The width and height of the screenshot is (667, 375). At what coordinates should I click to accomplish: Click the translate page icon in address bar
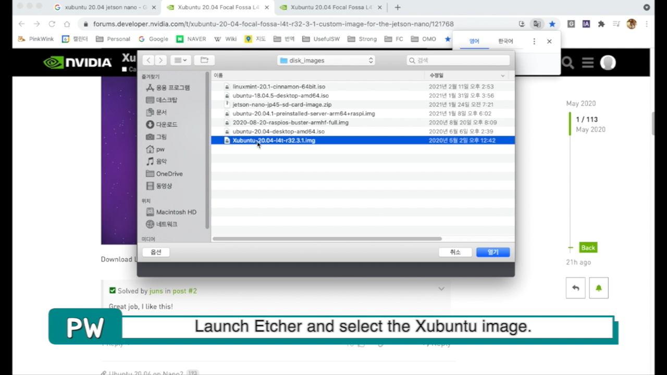pos(536,24)
